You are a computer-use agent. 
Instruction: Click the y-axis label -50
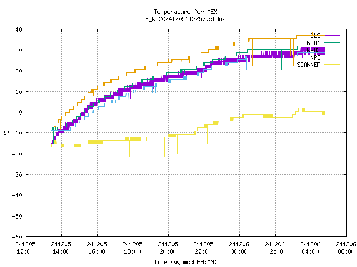(17, 216)
